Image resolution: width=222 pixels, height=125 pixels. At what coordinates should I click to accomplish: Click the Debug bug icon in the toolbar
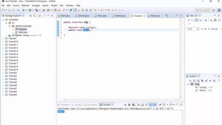[24, 10]
